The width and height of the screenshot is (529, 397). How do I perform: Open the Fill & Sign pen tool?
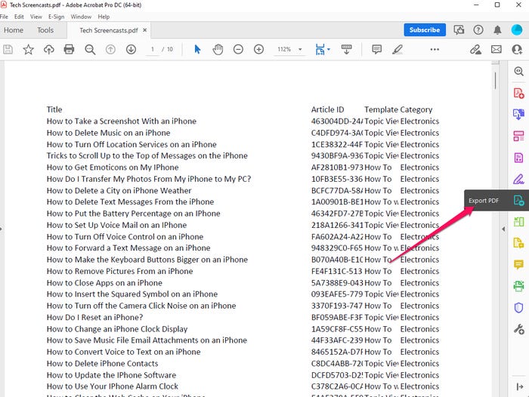click(518, 179)
